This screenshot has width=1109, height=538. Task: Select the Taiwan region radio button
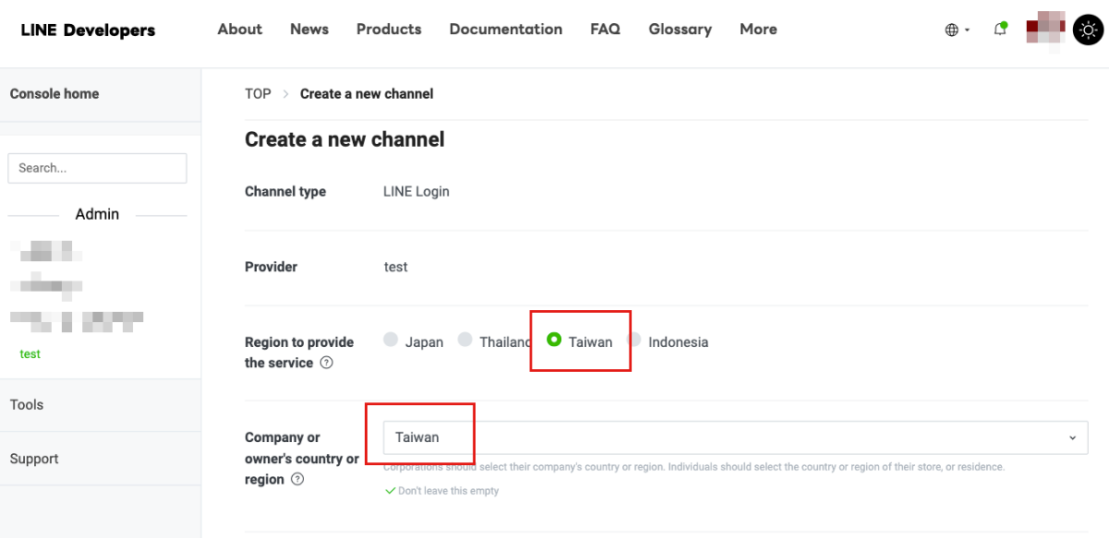(554, 341)
